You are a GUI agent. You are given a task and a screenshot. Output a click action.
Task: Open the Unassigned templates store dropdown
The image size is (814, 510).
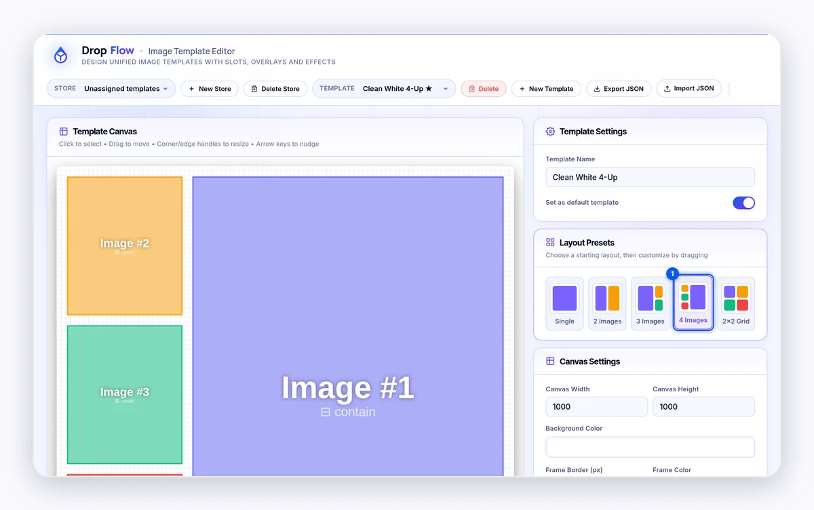pyautogui.click(x=111, y=89)
